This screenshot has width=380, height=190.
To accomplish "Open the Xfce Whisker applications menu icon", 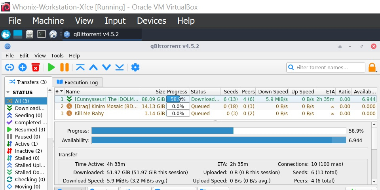I will (6, 34).
